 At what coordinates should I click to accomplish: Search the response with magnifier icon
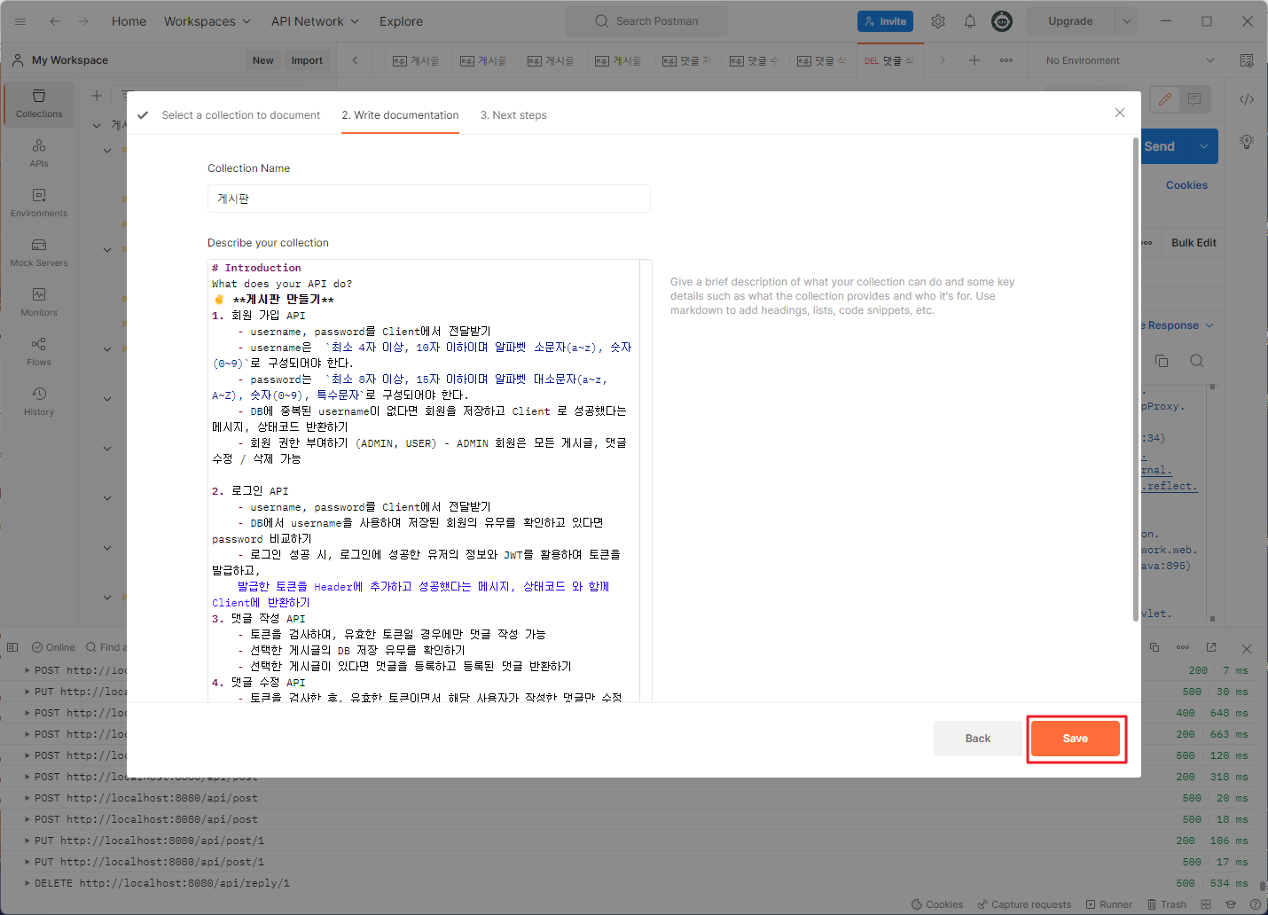[1197, 361]
